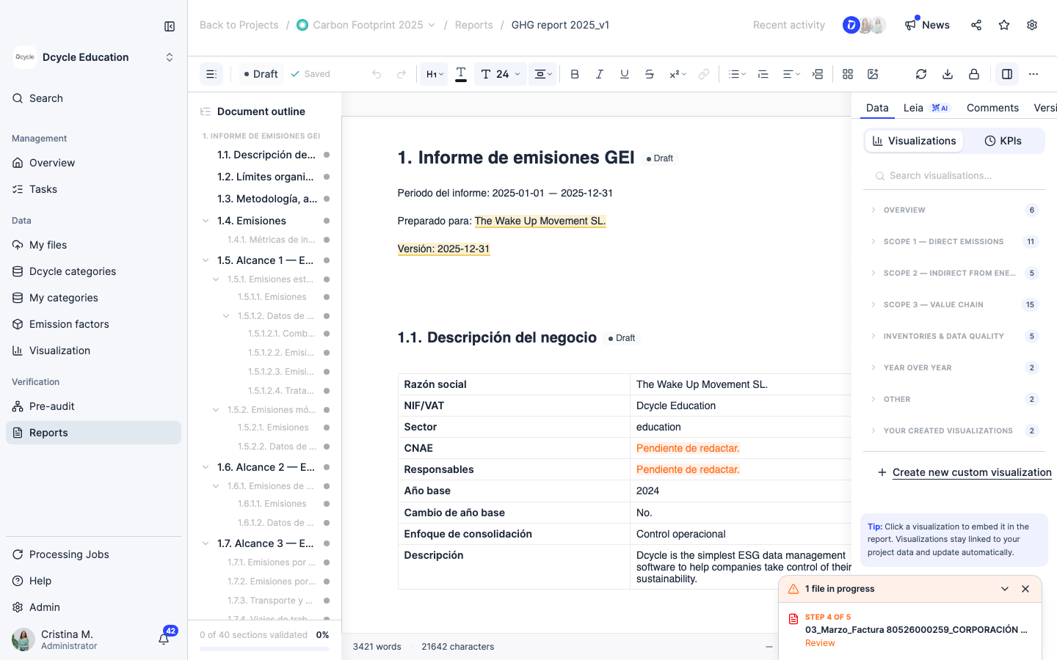1057x660 pixels.
Task: Open settings gear in top header
Action: pyautogui.click(x=1032, y=25)
